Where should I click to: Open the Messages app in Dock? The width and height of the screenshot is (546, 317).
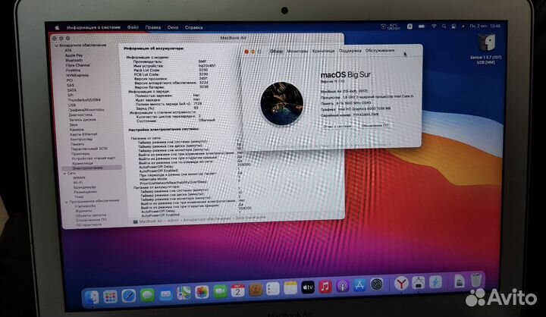pyautogui.click(x=147, y=296)
